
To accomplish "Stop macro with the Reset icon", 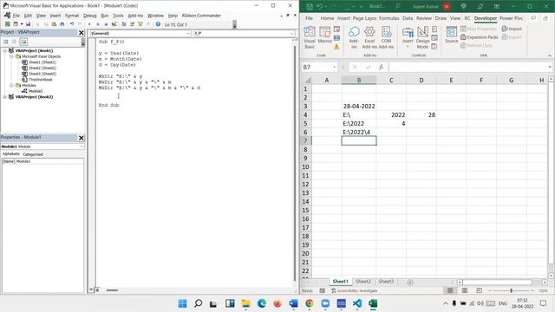I will point(106,24).
